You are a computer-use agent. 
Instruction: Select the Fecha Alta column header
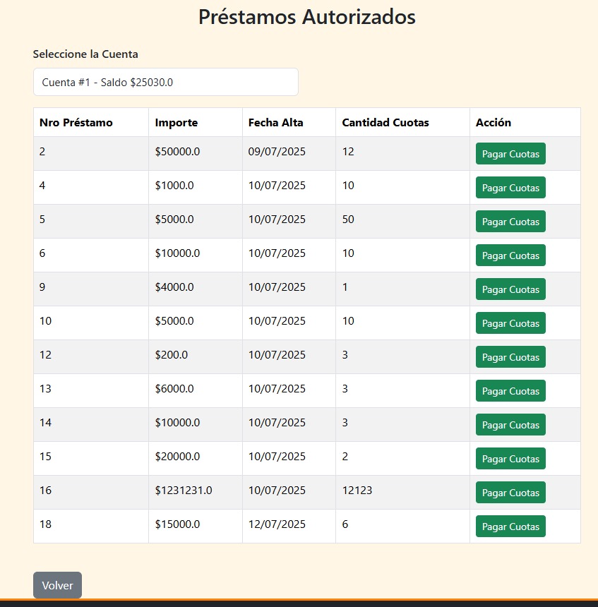tap(275, 123)
